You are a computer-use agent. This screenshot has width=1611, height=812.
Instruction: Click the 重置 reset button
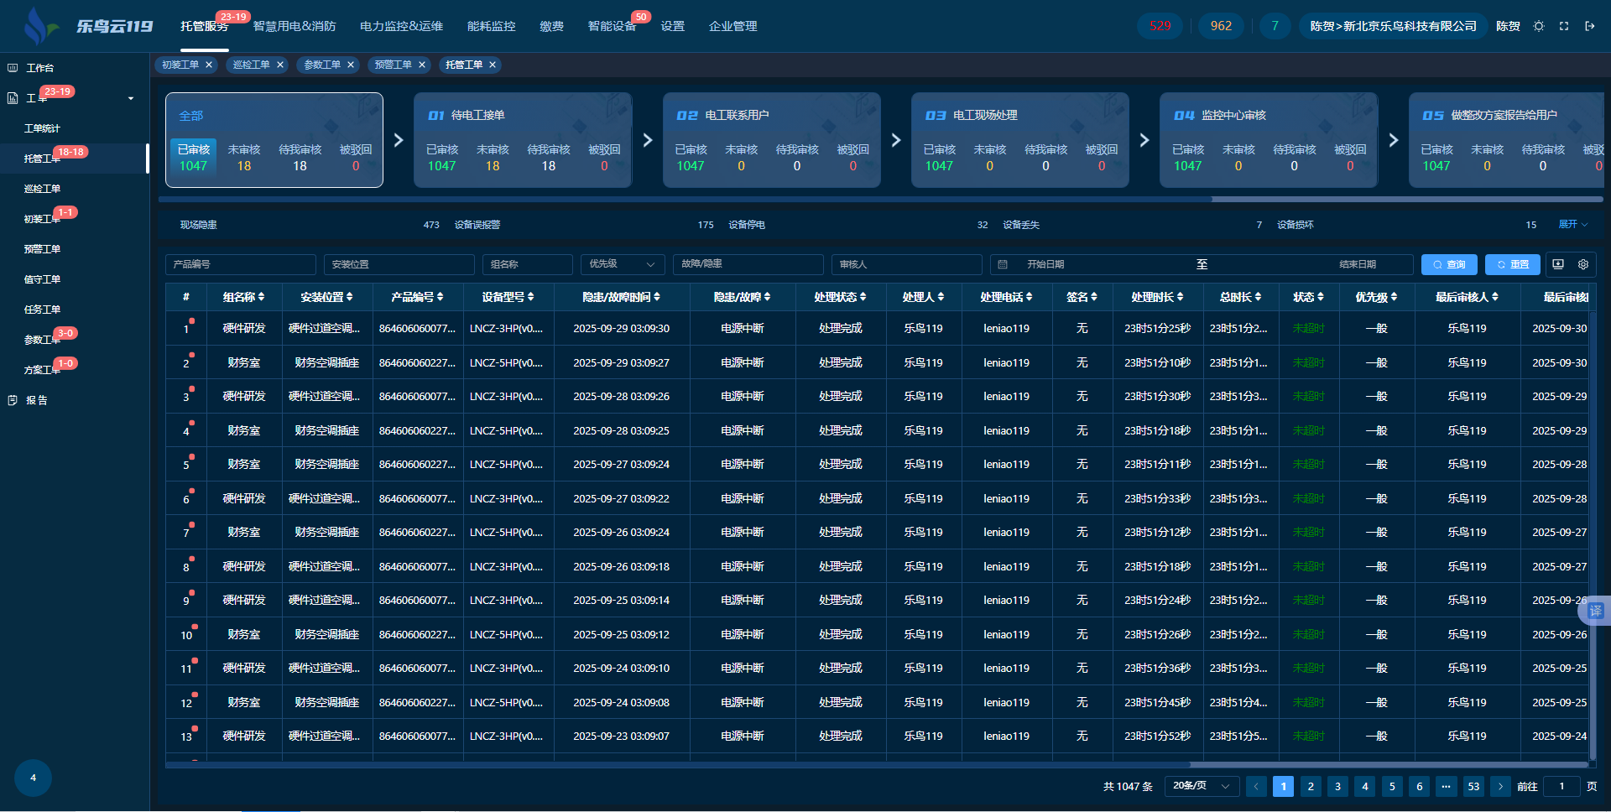(1512, 264)
